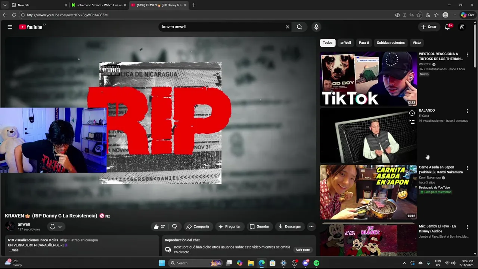Screen dimensions: 478x269
Task: Click the WestCOL channel name
Action: pos(425,64)
